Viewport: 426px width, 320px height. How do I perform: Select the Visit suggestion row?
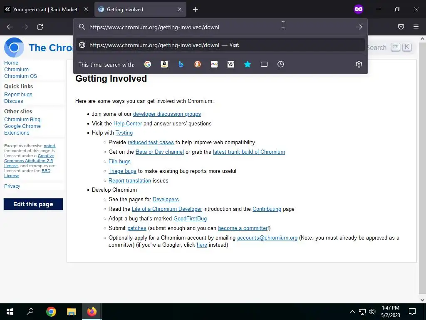220,45
